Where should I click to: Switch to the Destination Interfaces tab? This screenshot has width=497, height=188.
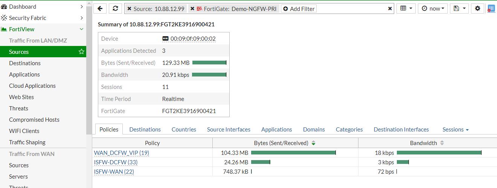tap(401, 129)
